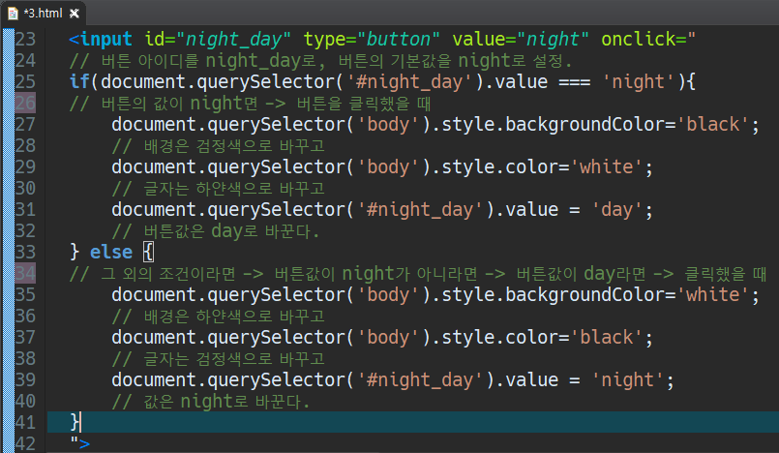Close the *3.html tab
Image resolution: width=779 pixels, height=453 pixels.
click(x=74, y=14)
